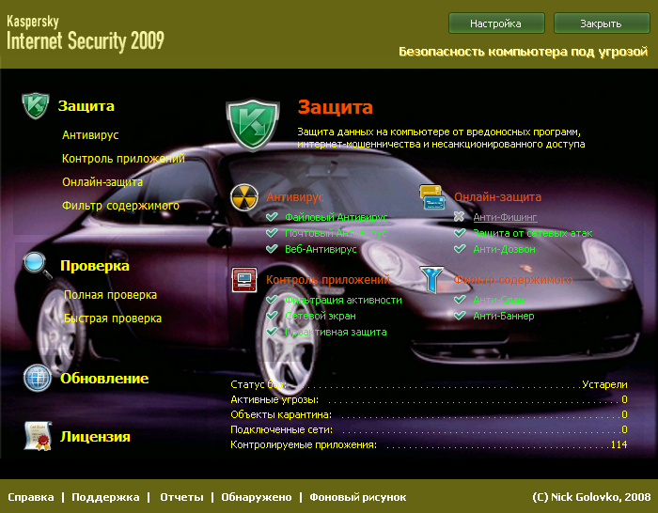Click the Сетевой экран label
Screen dimensions: 658x513
pos(321,316)
